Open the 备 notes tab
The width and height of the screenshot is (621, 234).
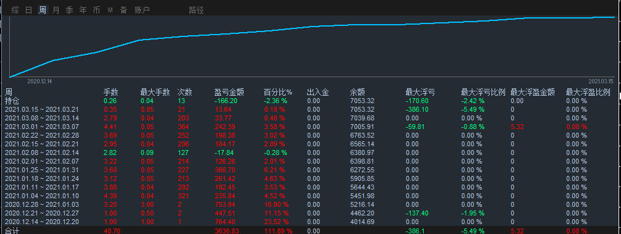[123, 10]
